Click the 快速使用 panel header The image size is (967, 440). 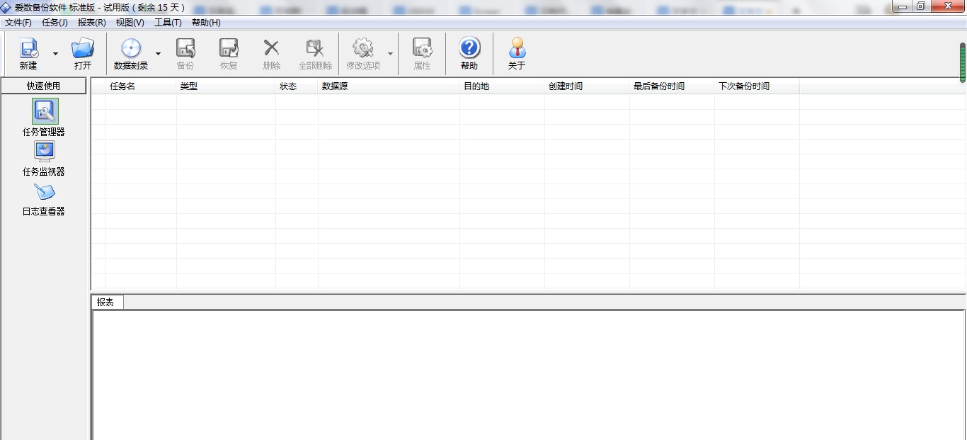[44, 86]
